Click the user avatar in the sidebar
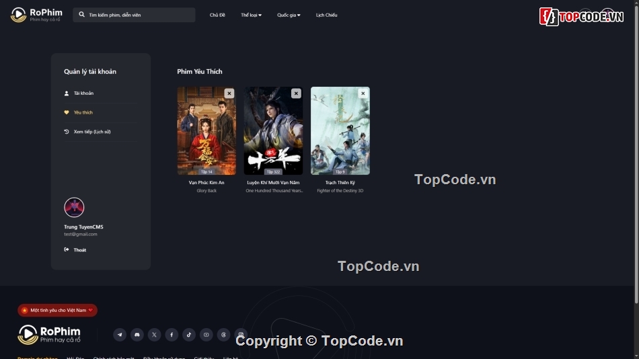The width and height of the screenshot is (639, 359). (x=74, y=208)
